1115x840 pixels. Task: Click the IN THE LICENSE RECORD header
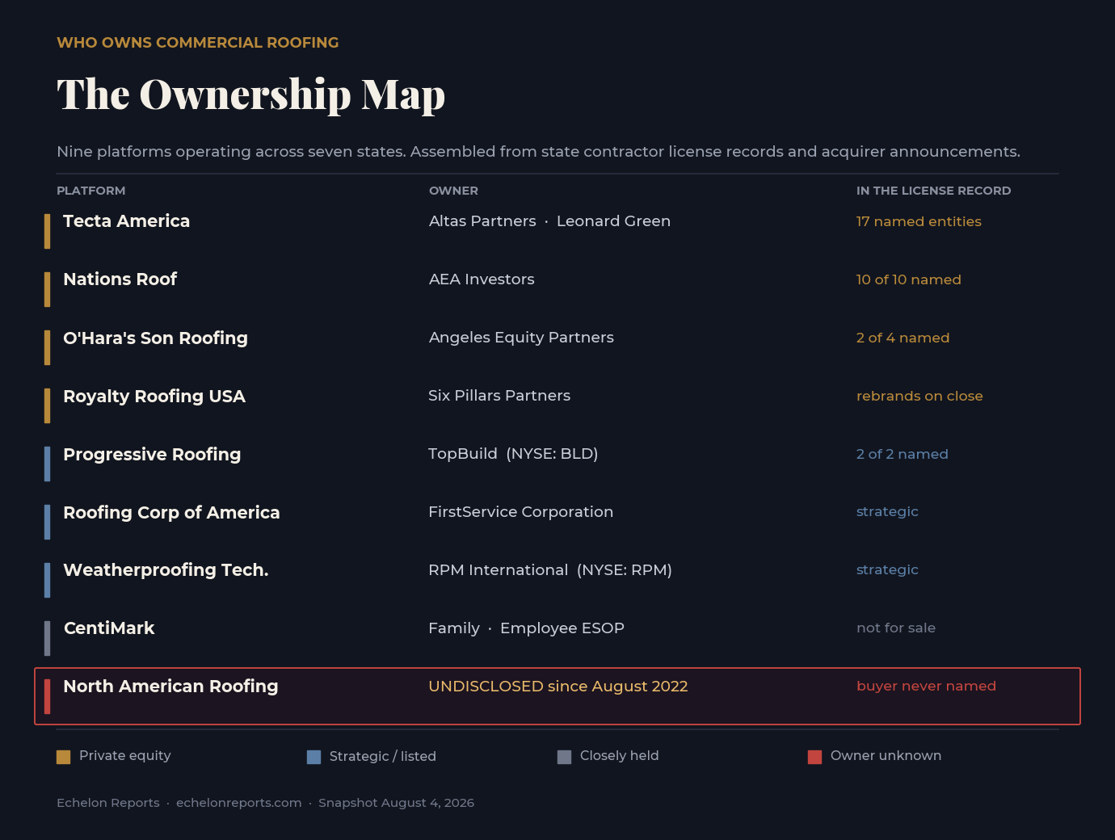coord(933,191)
